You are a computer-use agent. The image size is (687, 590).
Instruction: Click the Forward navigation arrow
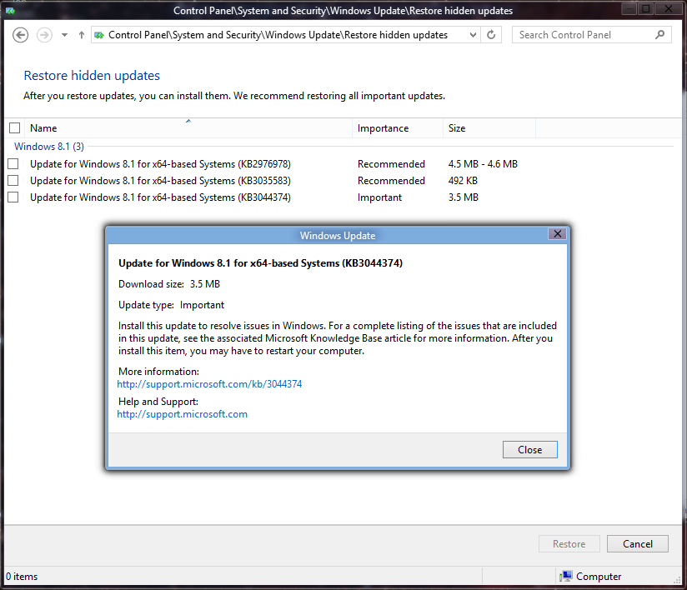pos(44,35)
